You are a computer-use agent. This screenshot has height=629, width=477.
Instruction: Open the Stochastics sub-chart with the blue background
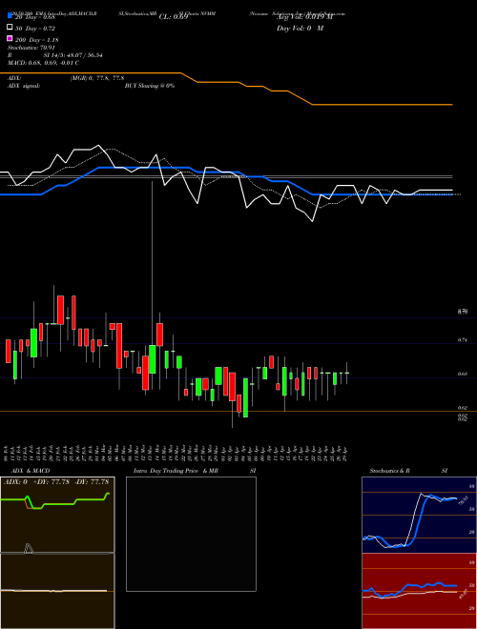coord(419,515)
